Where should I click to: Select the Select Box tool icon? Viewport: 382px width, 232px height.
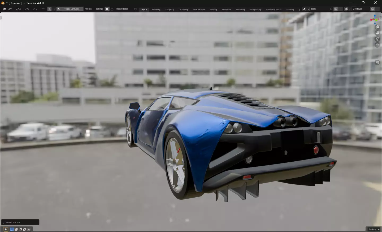[x=6, y=229]
